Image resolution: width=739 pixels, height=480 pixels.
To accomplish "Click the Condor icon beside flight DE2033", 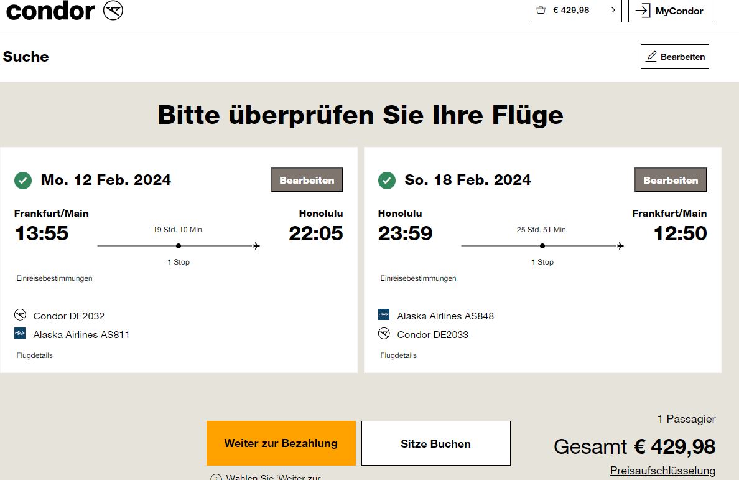I will click(x=384, y=334).
